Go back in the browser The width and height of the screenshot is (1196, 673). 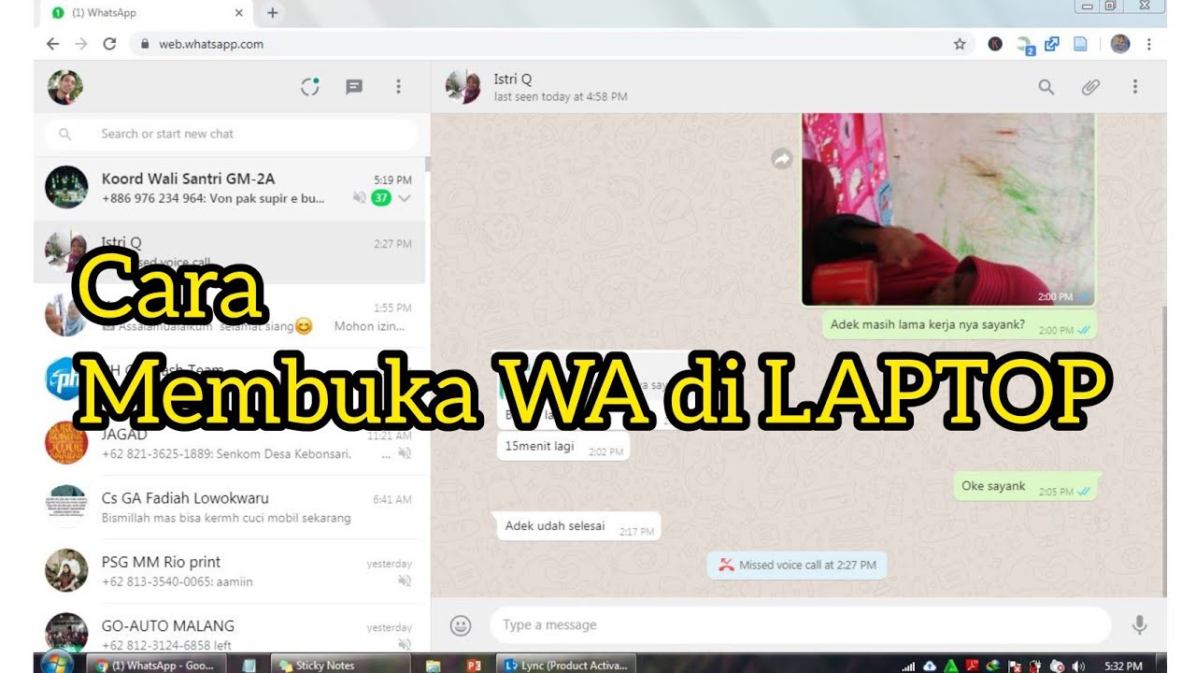click(52, 44)
